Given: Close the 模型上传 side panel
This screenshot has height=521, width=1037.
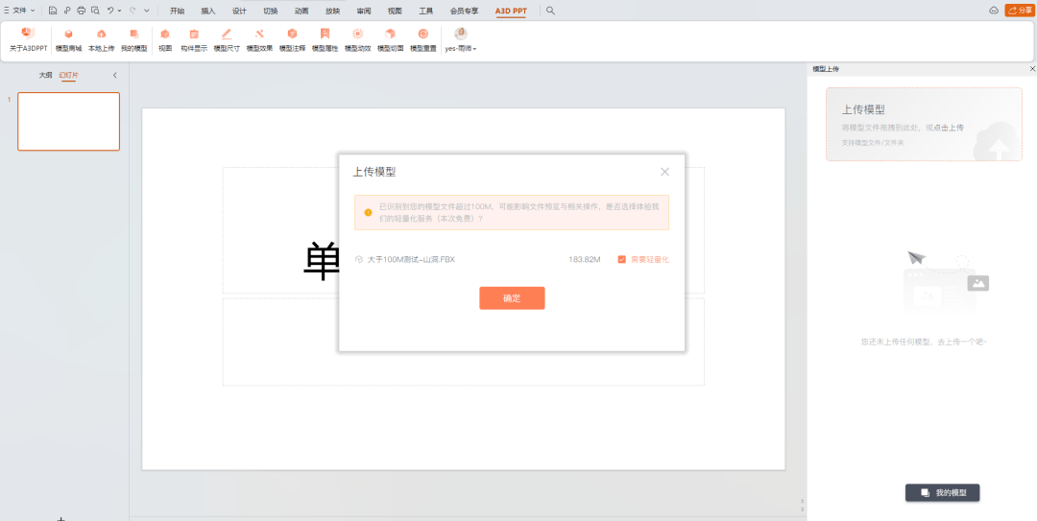Looking at the screenshot, I should click(1032, 69).
